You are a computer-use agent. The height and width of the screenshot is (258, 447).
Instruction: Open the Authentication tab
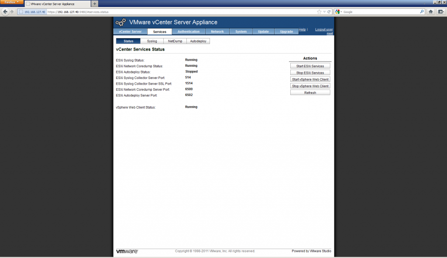[x=189, y=31]
